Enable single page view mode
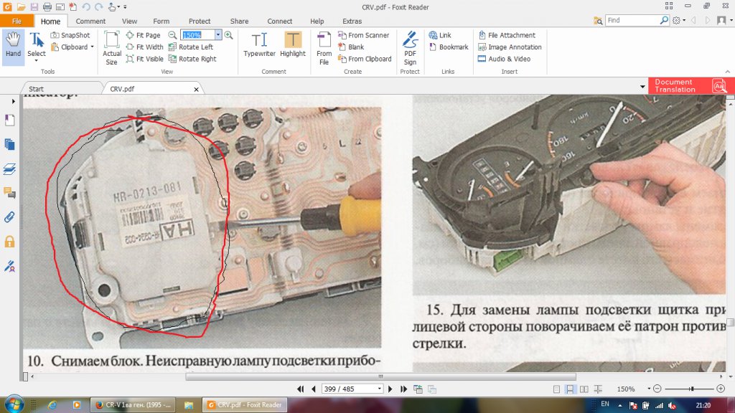Image resolution: width=735 pixels, height=413 pixels. click(x=556, y=389)
